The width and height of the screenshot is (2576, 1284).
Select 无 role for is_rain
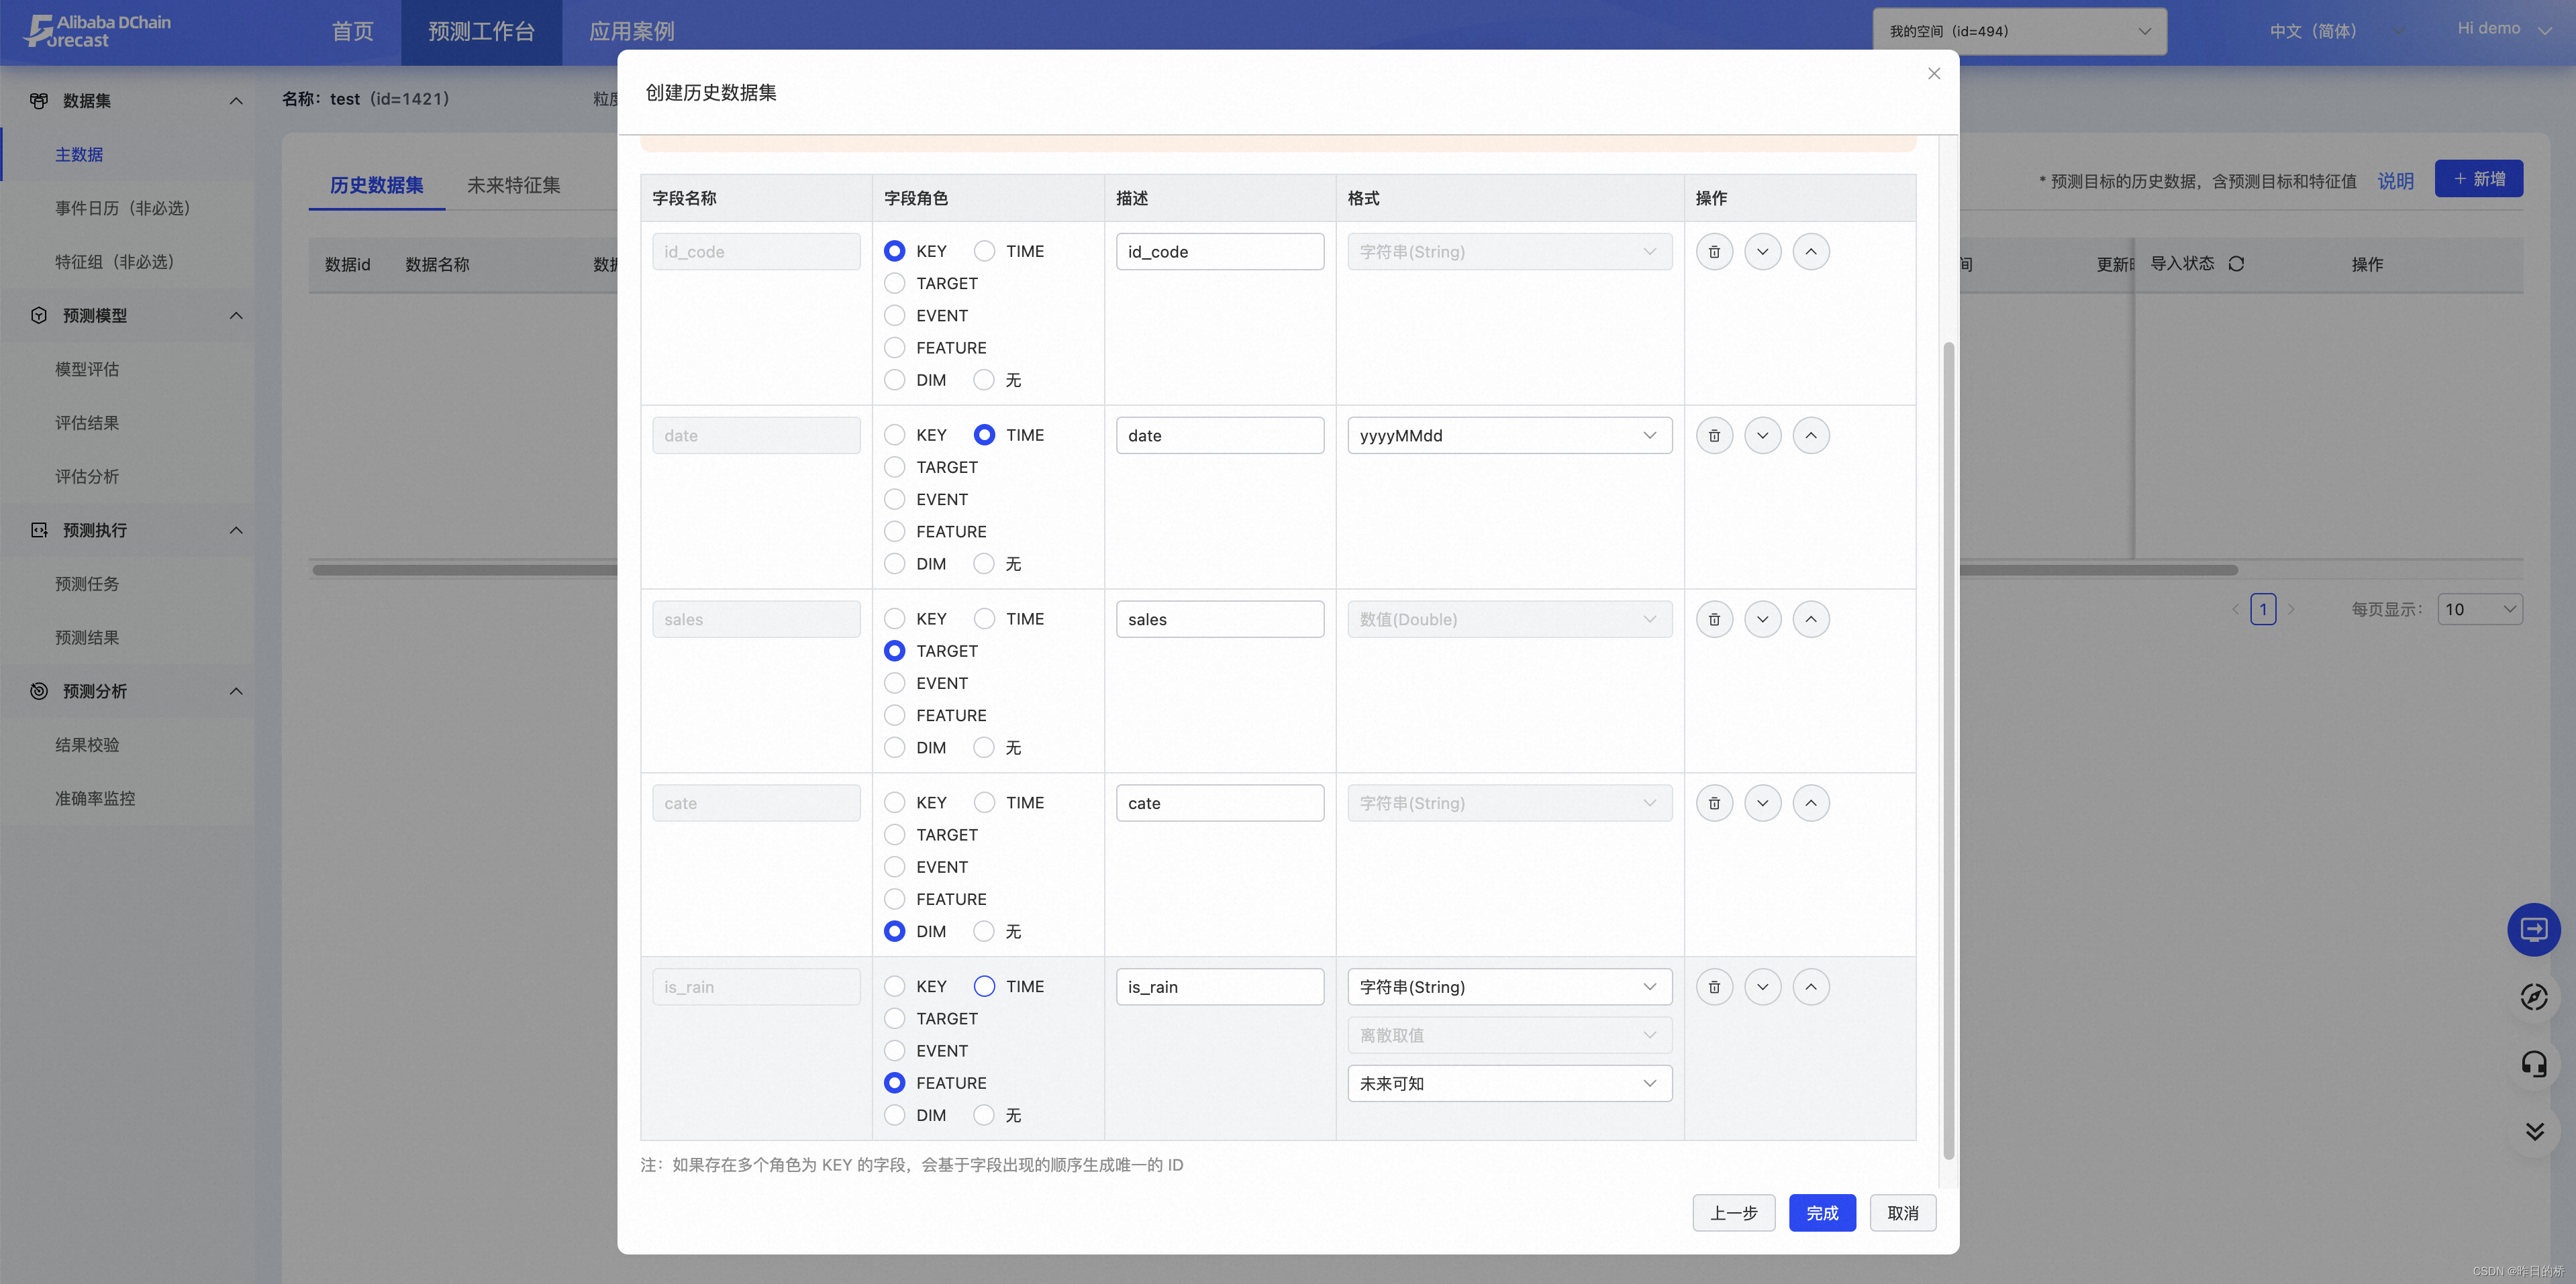coord(984,1115)
